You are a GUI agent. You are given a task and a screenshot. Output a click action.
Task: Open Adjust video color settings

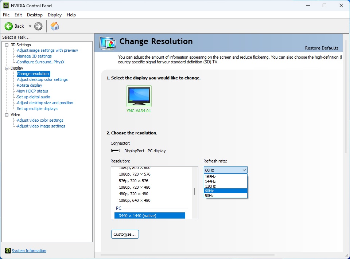[x=40, y=120]
